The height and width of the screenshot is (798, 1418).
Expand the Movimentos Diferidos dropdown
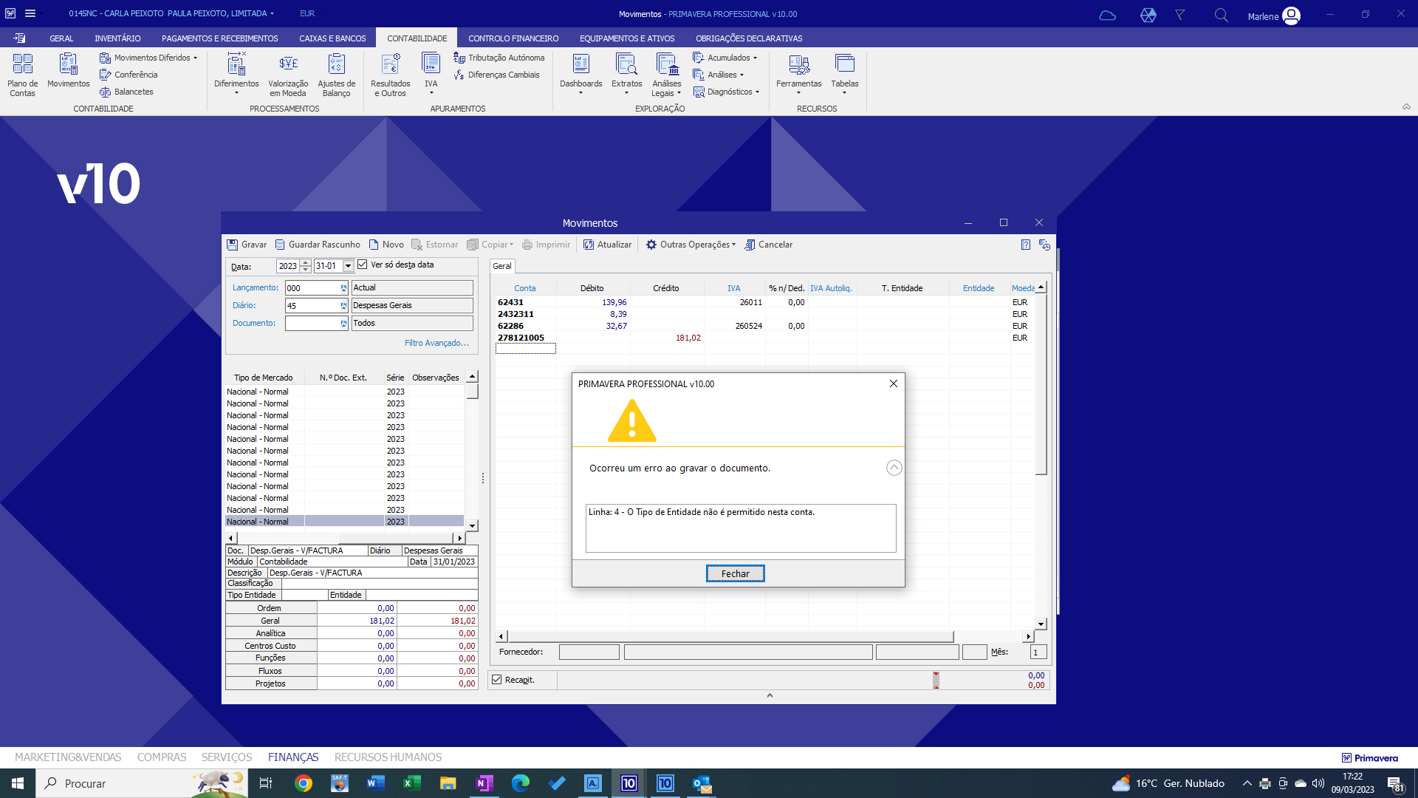pos(195,58)
